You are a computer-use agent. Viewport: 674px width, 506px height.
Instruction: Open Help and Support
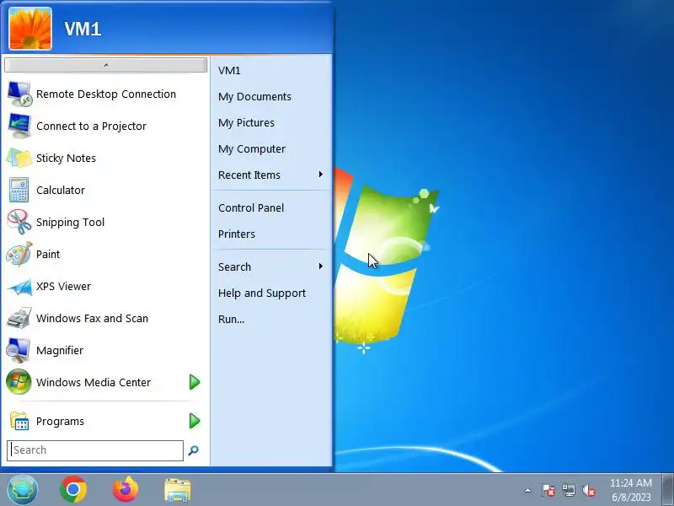tap(262, 293)
